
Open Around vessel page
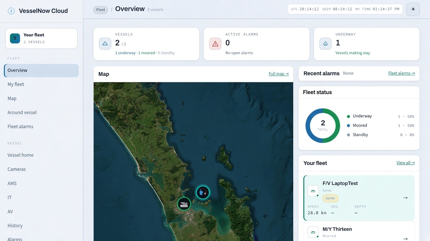pos(41,112)
